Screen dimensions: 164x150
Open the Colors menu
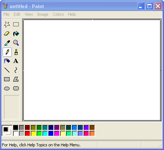58,14
